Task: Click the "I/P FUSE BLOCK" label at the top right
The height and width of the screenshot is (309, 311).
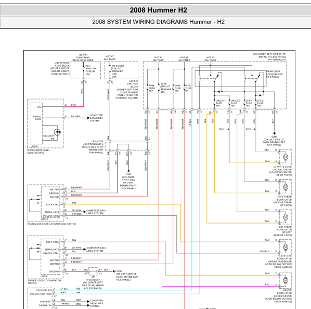Action: [x=277, y=59]
